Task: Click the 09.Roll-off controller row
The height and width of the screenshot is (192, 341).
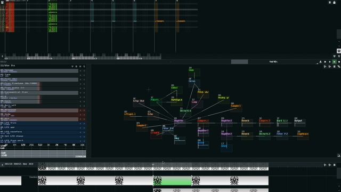Action: click(x=39, y=106)
